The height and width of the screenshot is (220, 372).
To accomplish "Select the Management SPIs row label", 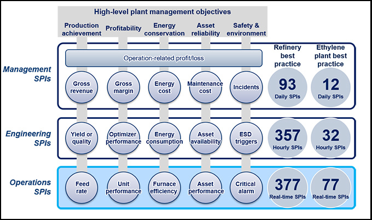I will (x=30, y=74).
